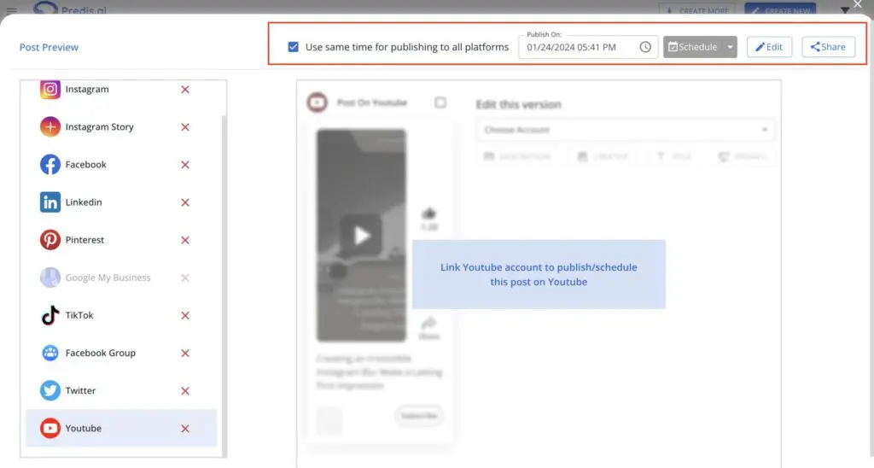Screen dimensions: 874x468
Task: Click the Twitter bird icon
Action: coord(50,390)
